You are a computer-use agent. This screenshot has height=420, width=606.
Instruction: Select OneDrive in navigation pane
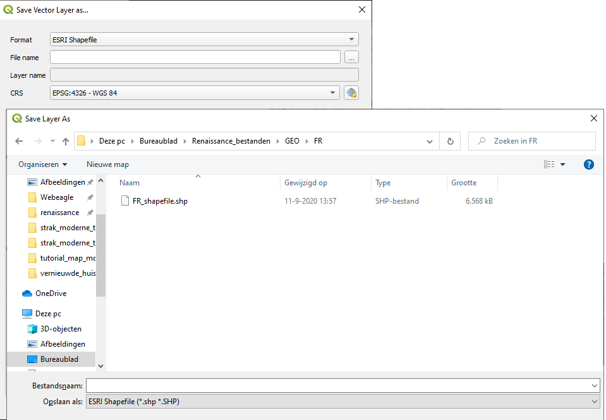[51, 293]
